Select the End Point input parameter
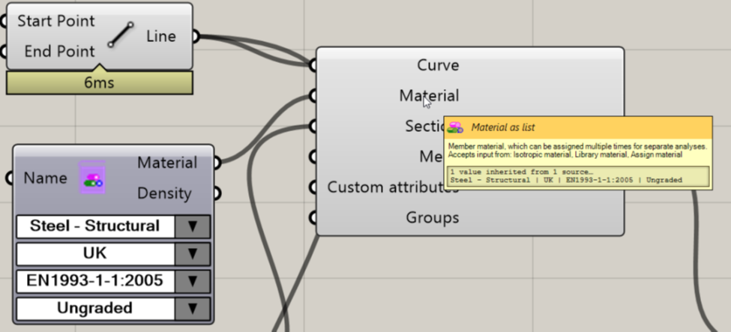Image resolution: width=731 pixels, height=332 pixels. click(60, 51)
